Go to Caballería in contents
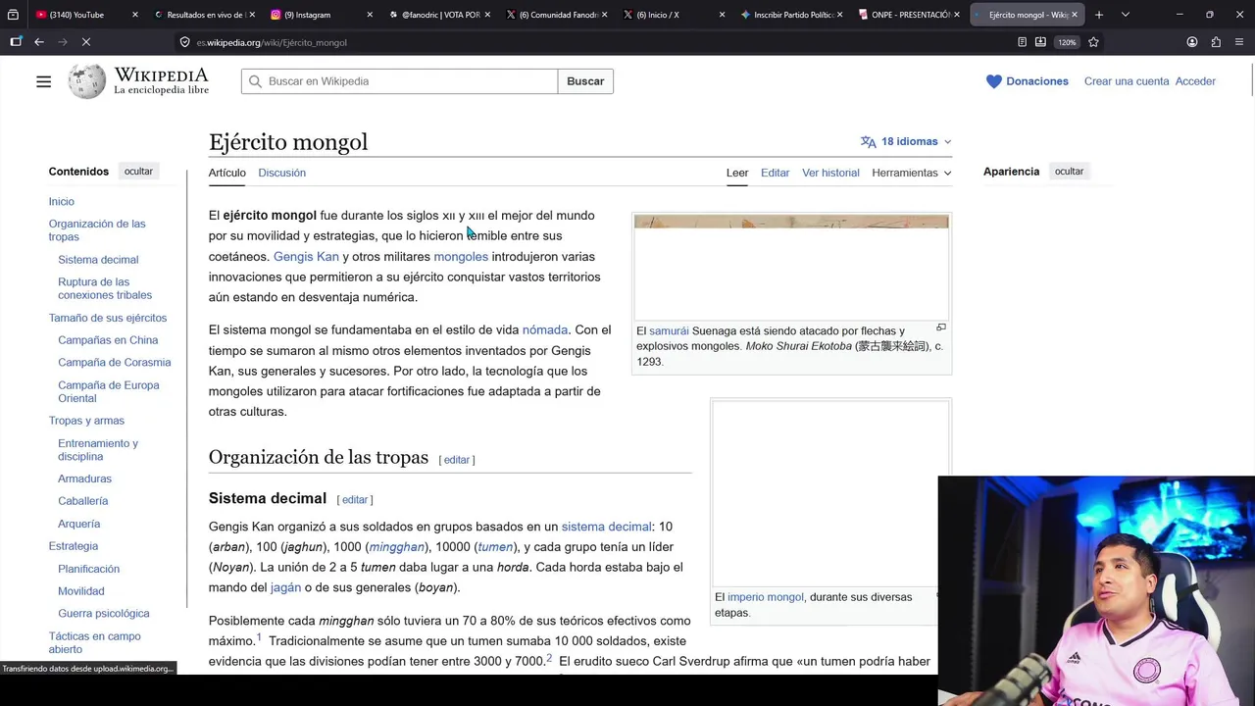Image resolution: width=1255 pixels, height=706 pixels. click(x=82, y=501)
